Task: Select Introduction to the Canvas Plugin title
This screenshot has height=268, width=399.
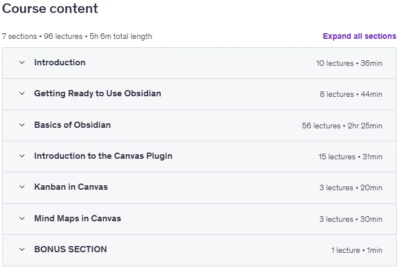Action: [x=103, y=156]
